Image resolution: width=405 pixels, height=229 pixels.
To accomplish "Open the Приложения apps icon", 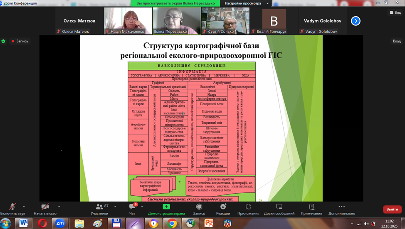I will pos(248,207).
